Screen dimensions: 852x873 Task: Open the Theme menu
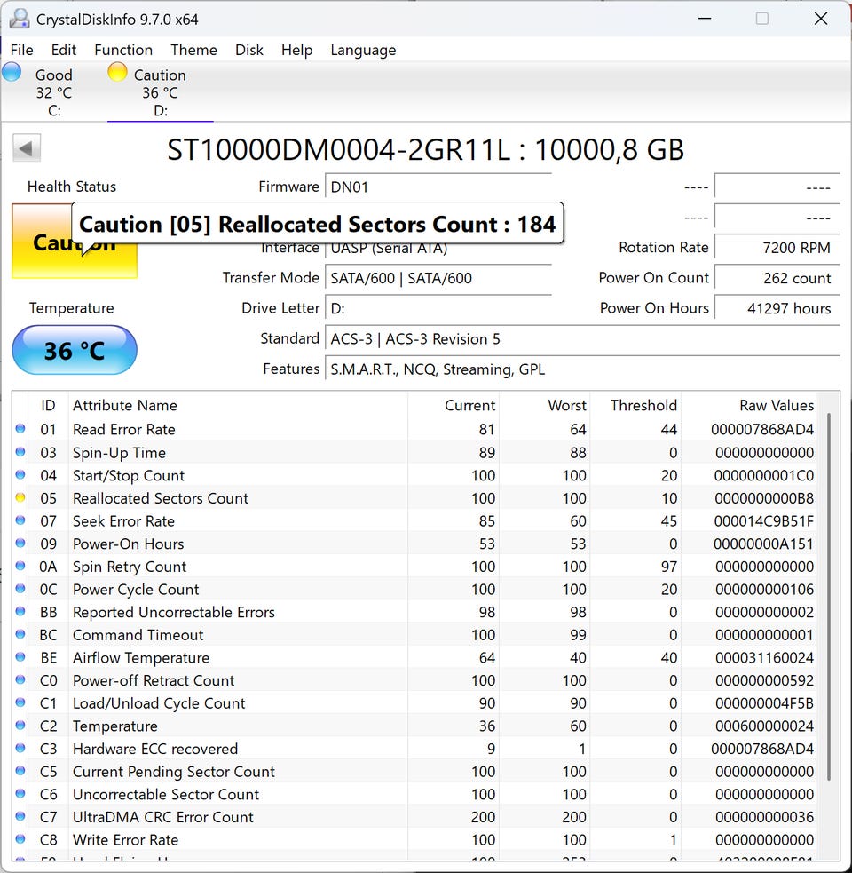(193, 50)
